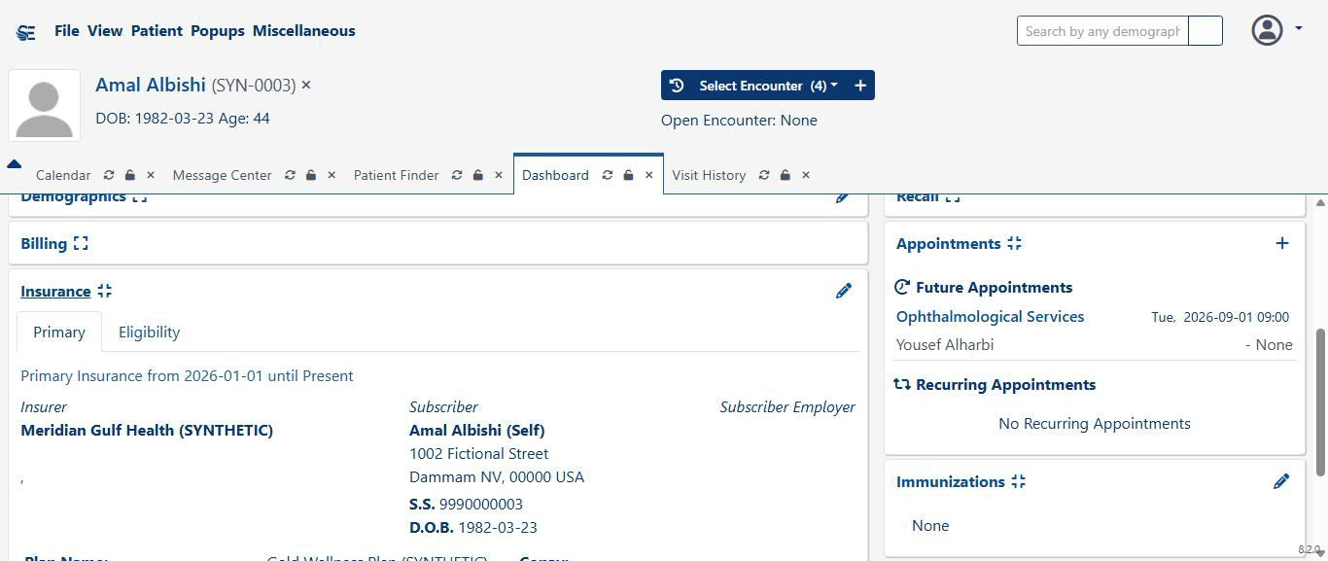Screen dimensions: 1328x561
Task: Open the Popups menu
Action: (218, 31)
